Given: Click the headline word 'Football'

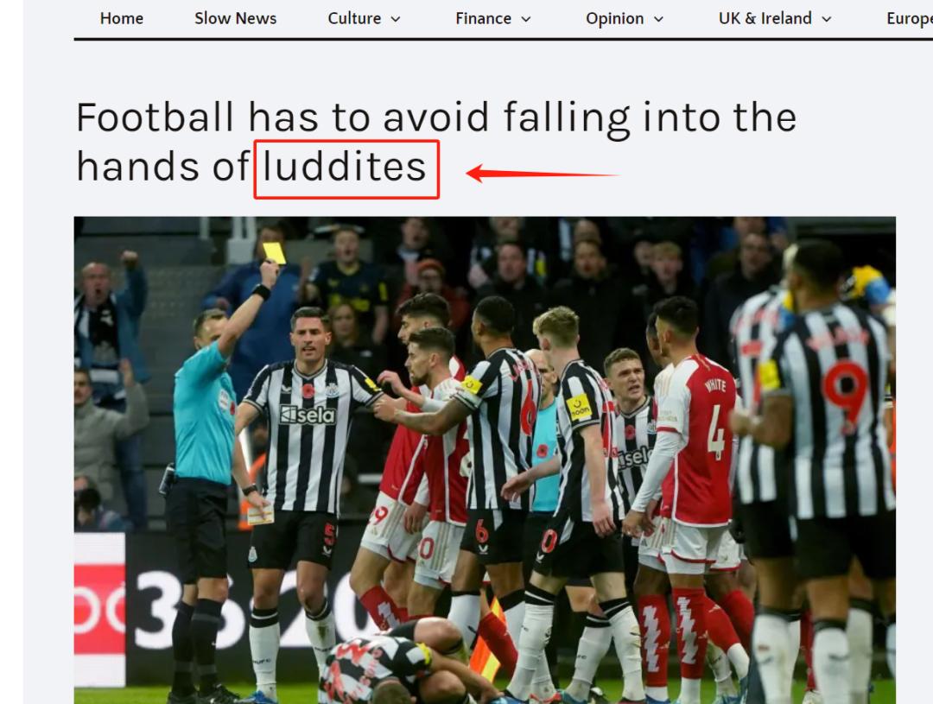Looking at the screenshot, I should tap(155, 117).
